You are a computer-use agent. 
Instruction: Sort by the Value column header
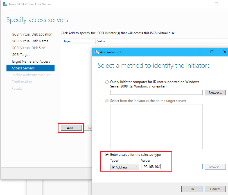coord(152,41)
